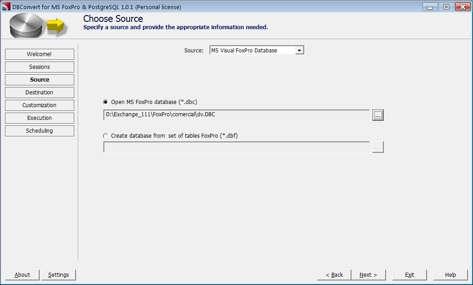Browse for .dbf tables folder
Viewport: 473px width, 285px height.
pyautogui.click(x=378, y=147)
